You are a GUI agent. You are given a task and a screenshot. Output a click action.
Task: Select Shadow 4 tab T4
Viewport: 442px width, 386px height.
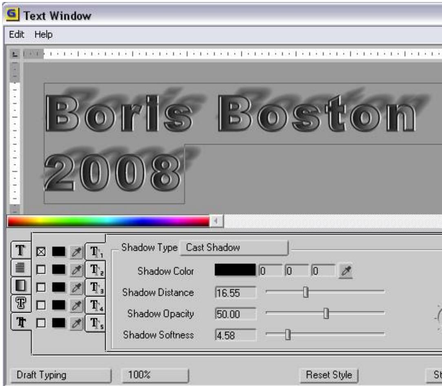coord(96,305)
